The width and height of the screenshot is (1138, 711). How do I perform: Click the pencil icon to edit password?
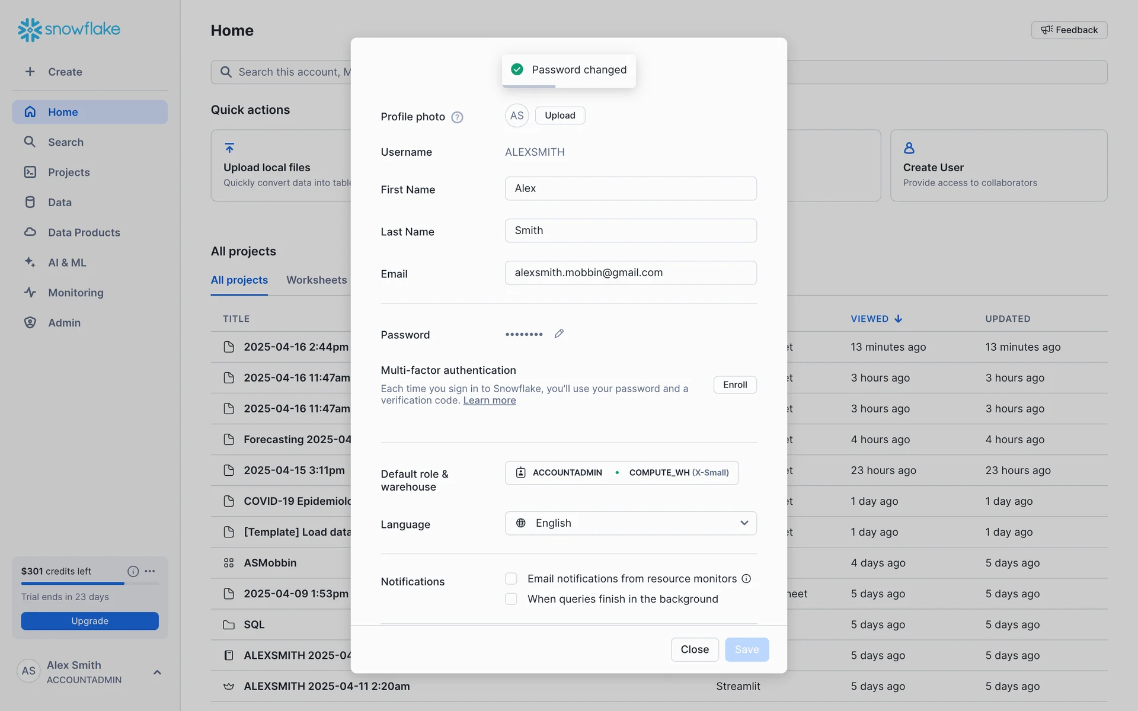coord(559,334)
